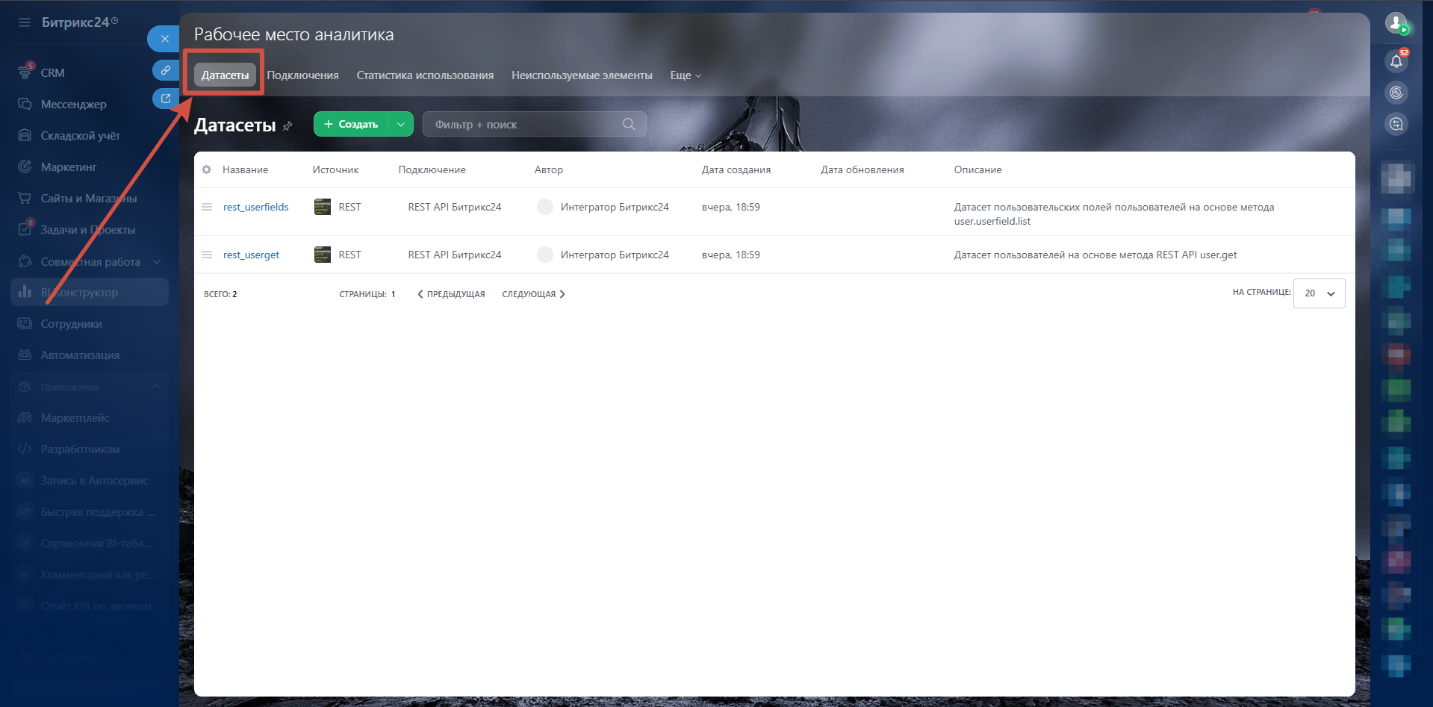
Task: Open Маркетплейс in the sidebar
Action: click(75, 417)
